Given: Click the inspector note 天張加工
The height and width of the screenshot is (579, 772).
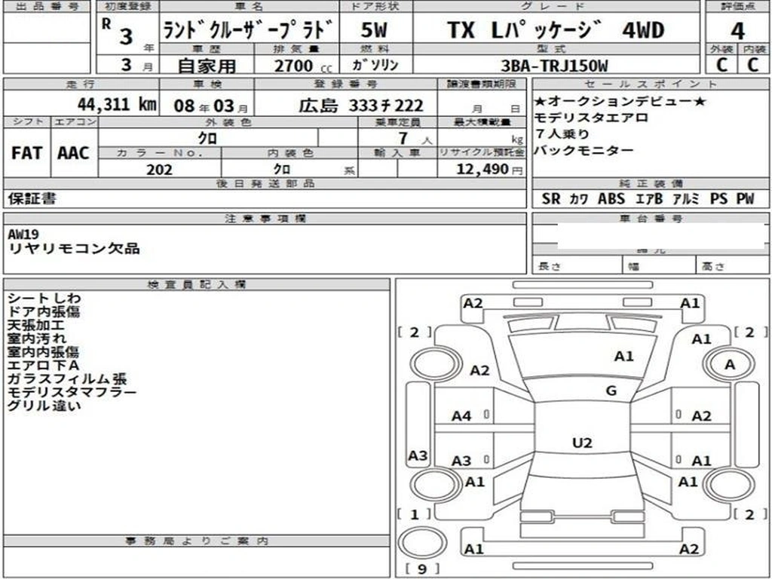Looking at the screenshot, I should coord(36,325).
